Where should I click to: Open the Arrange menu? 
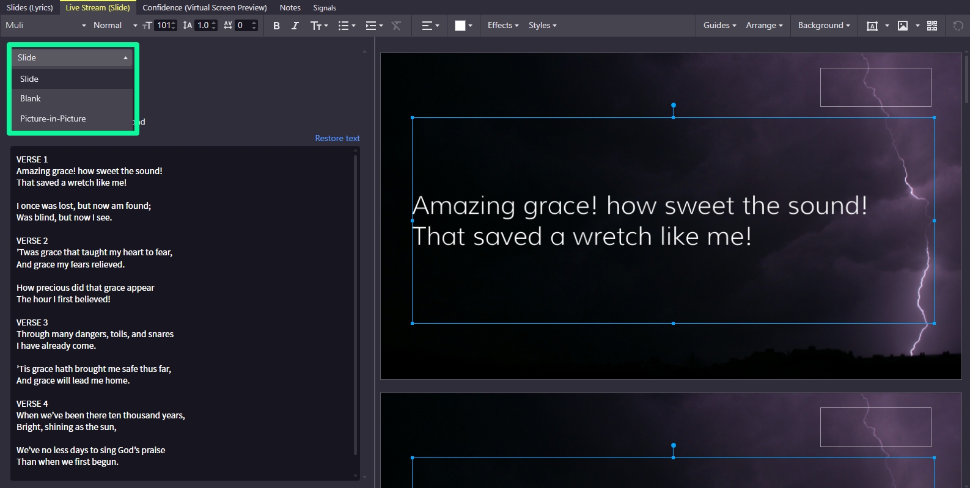pos(764,25)
